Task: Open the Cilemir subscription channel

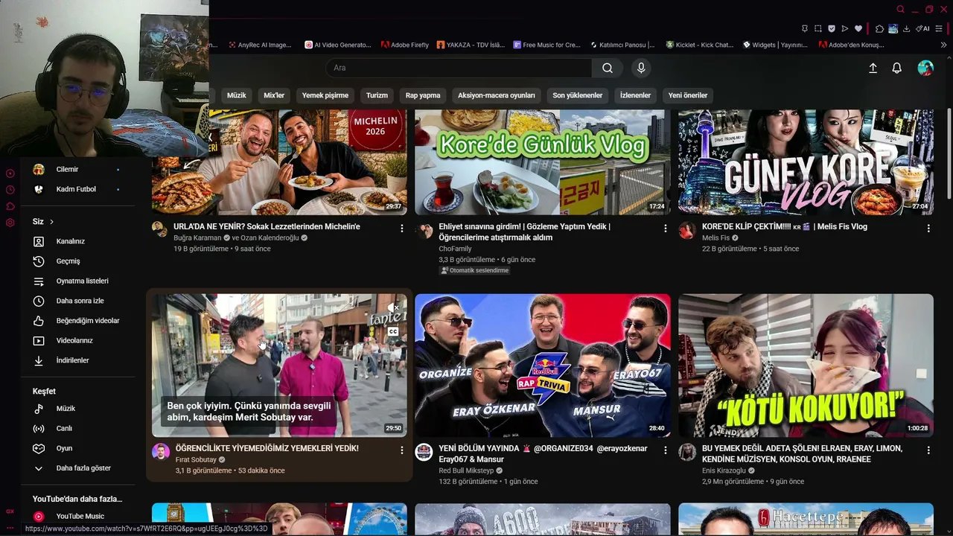Action: click(78, 170)
